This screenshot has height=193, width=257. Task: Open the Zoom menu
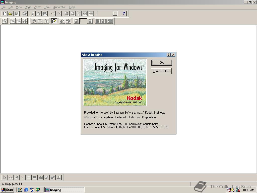[38, 7]
